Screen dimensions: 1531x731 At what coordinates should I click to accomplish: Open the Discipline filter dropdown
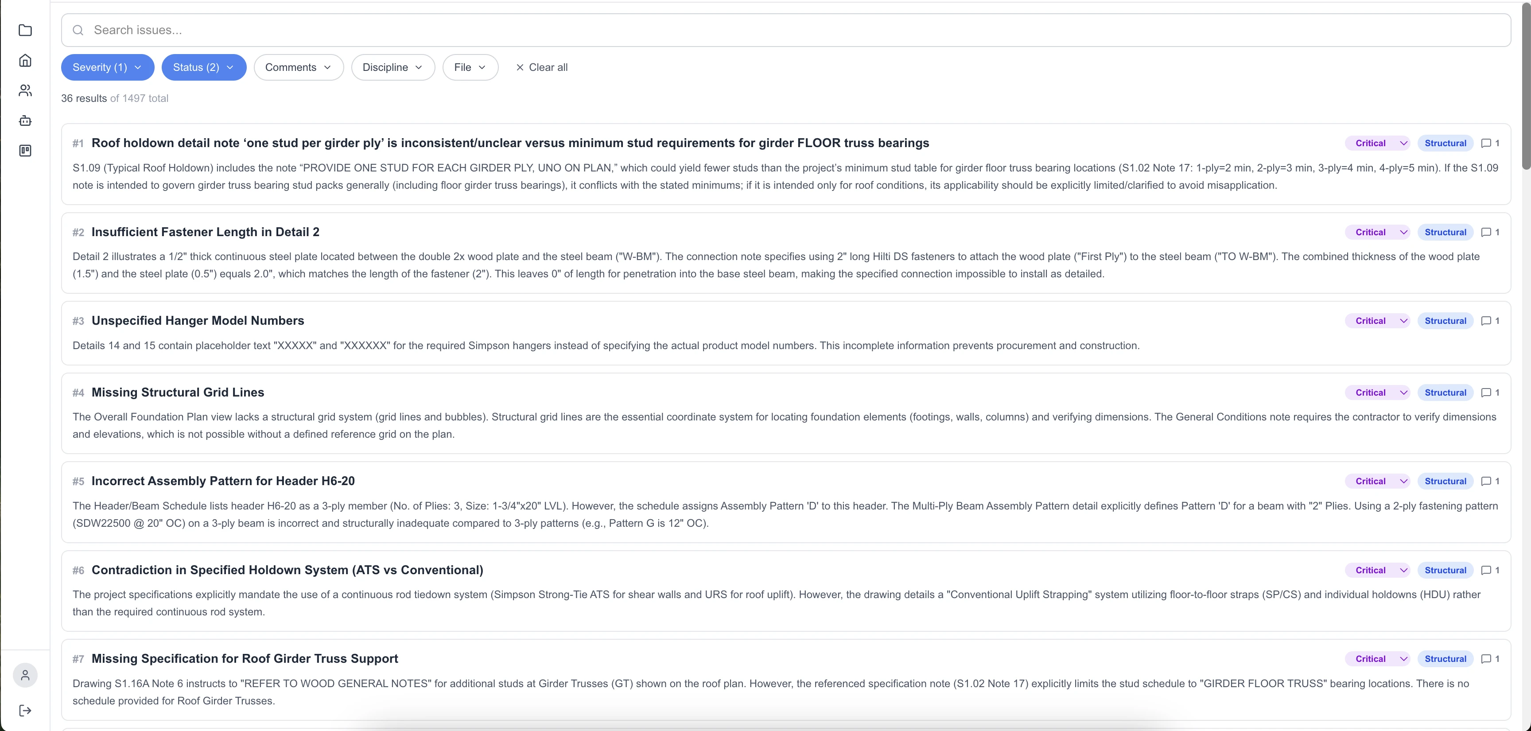tap(393, 68)
